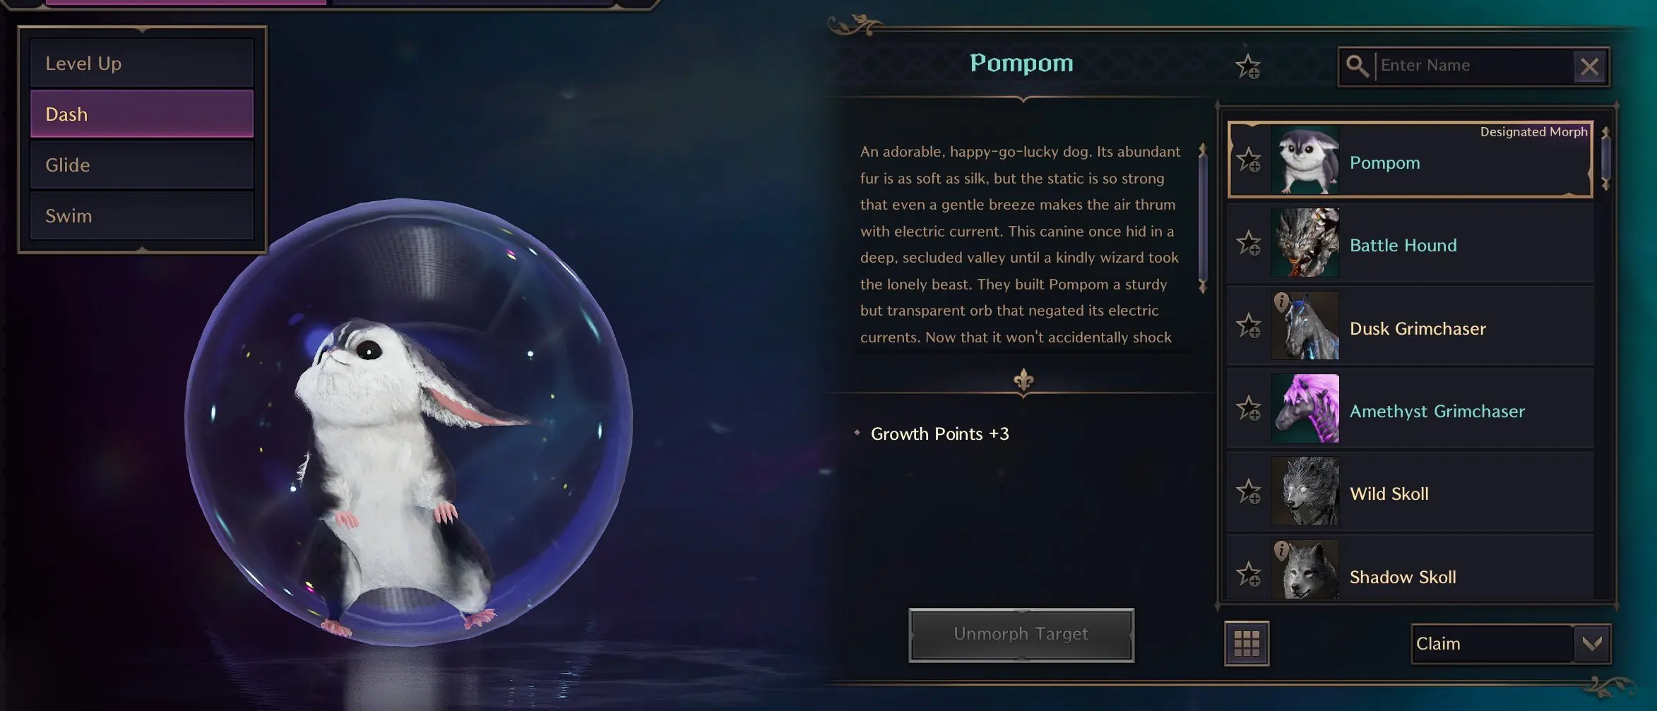Click the Unmorph Target button
1657x711 pixels.
(x=1021, y=635)
